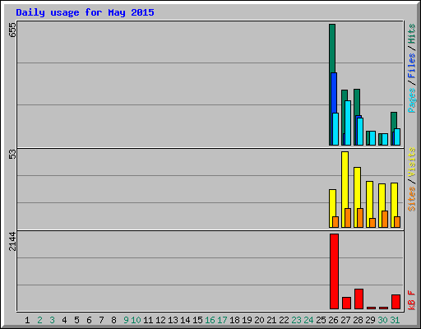Click day label 5 on the x-axis

[x=76, y=320]
